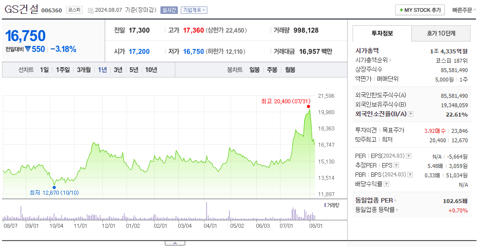This screenshot has height=247, width=478.
Task: Show the 월봉 candlestick chart
Action: 290,70
